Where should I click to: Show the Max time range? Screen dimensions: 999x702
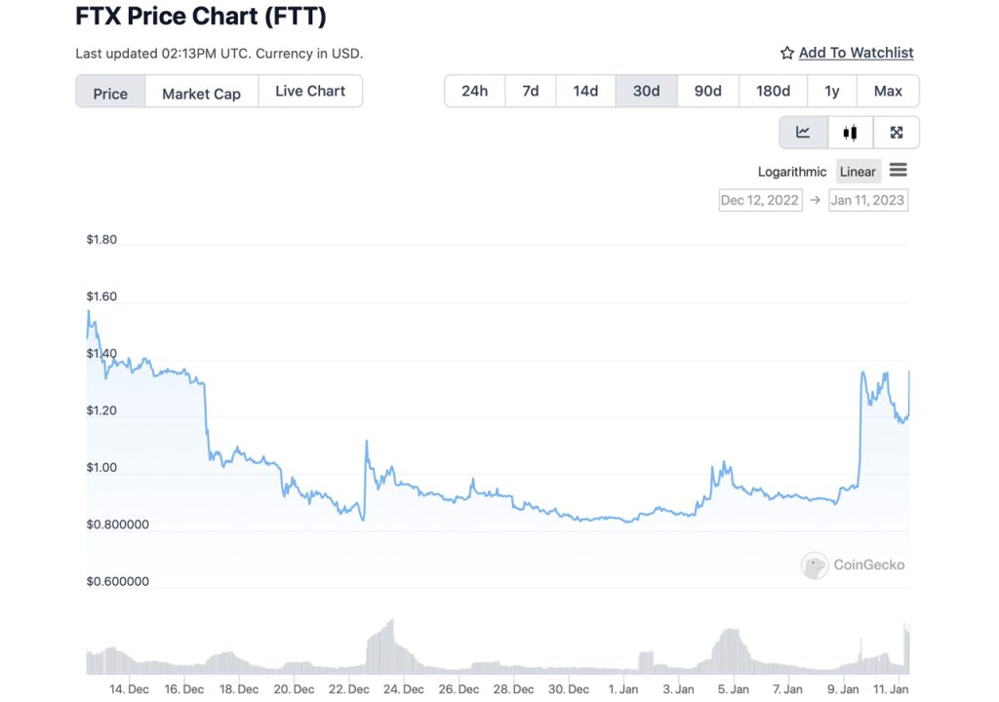pyautogui.click(x=888, y=90)
